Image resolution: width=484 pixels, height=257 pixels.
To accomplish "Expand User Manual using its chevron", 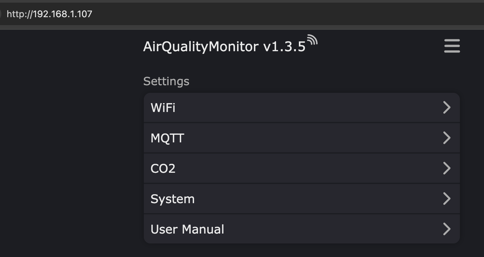I will pyautogui.click(x=447, y=229).
